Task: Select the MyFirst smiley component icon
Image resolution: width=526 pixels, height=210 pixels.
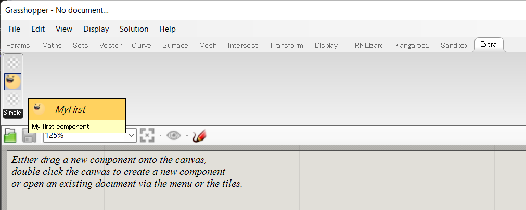Action: 13,81
